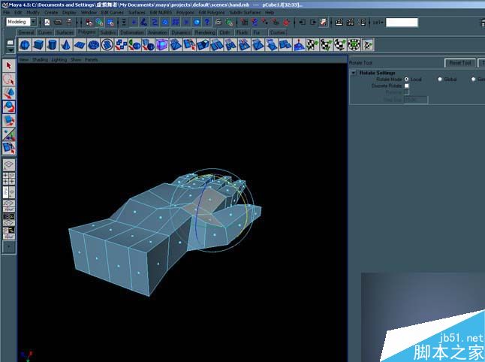The width and height of the screenshot is (485, 362).
Task: Switch to the Polygons shelf tab
Action: point(86,32)
